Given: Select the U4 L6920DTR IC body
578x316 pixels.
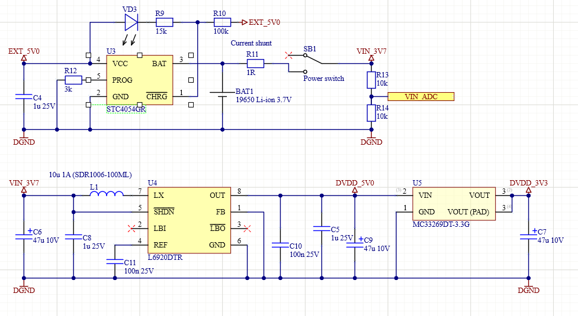Looking at the screenshot, I should [x=189, y=220].
